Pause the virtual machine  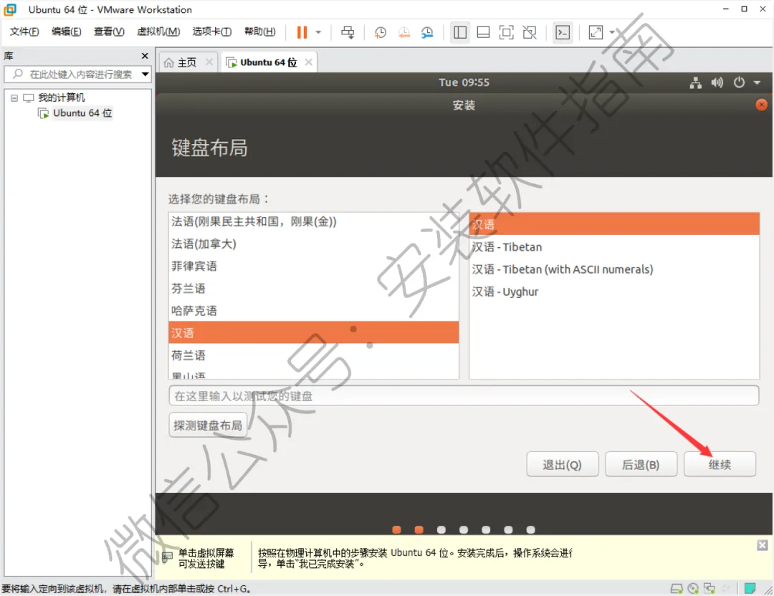[302, 32]
